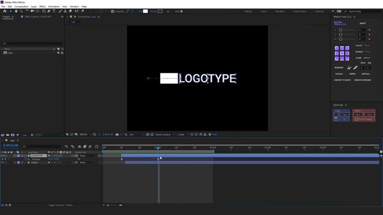The image size is (383, 215).
Task: Click the EXTRACT button in Motion Tools
Action: click(x=339, y=74)
